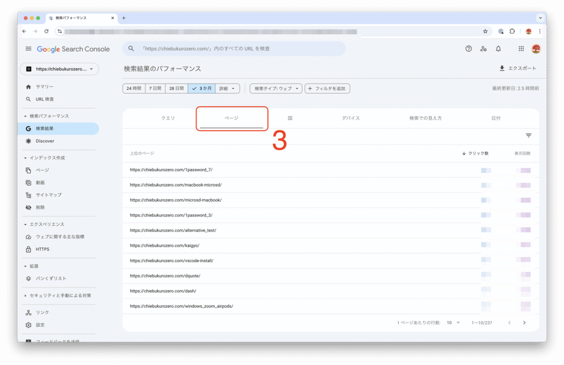Open the table filter rows icon
Viewport: 564px width, 365px height.
(x=528, y=135)
